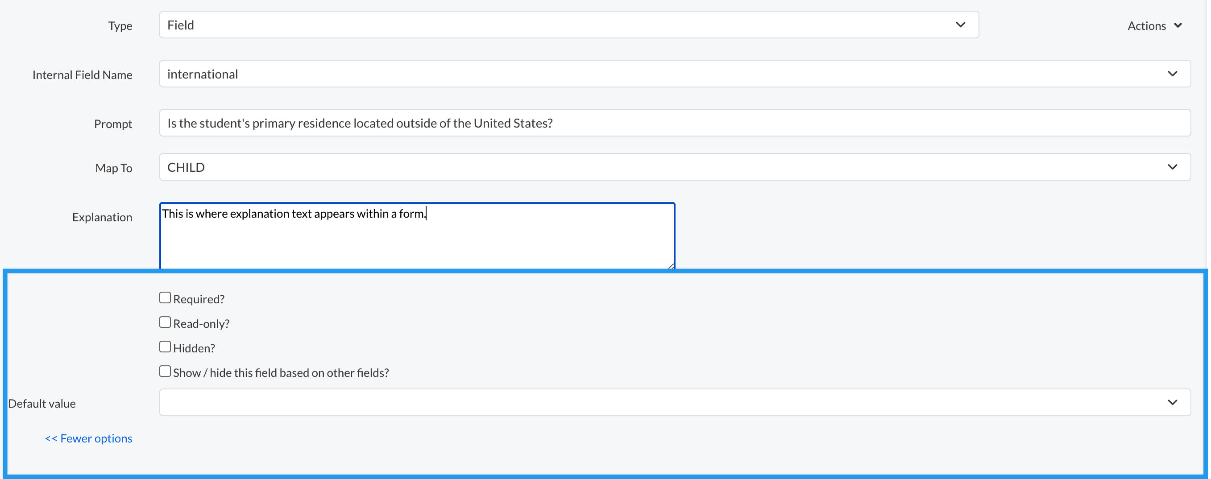Click the chevron icon beside Actions
Viewport: 1211px width, 479px height.
[1178, 25]
